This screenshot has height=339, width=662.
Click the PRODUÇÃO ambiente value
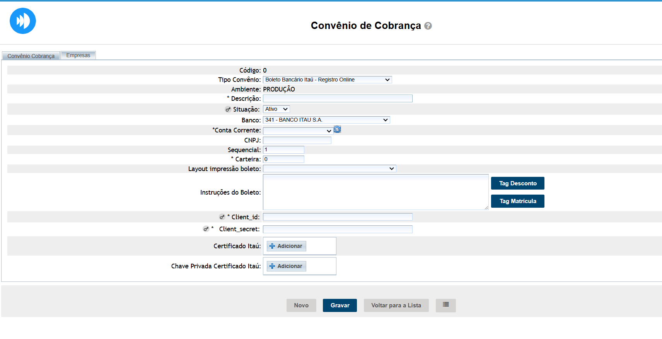click(x=279, y=89)
